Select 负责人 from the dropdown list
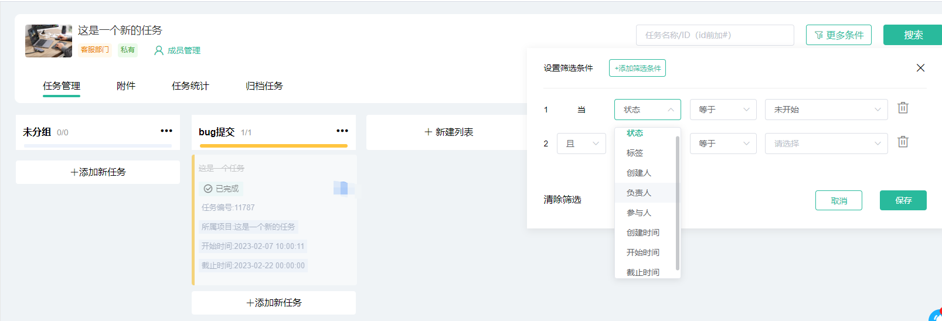This screenshot has width=942, height=321. click(x=639, y=193)
